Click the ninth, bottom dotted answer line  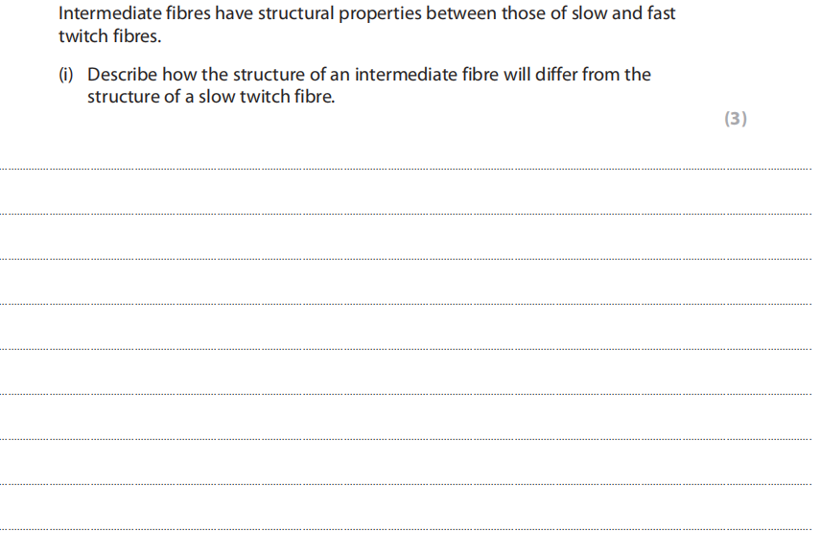click(410, 529)
